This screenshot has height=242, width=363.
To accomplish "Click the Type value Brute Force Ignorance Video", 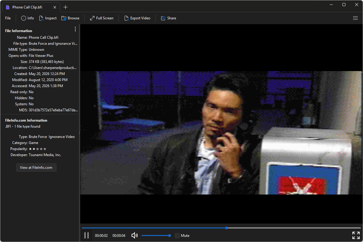I will 52,137.
